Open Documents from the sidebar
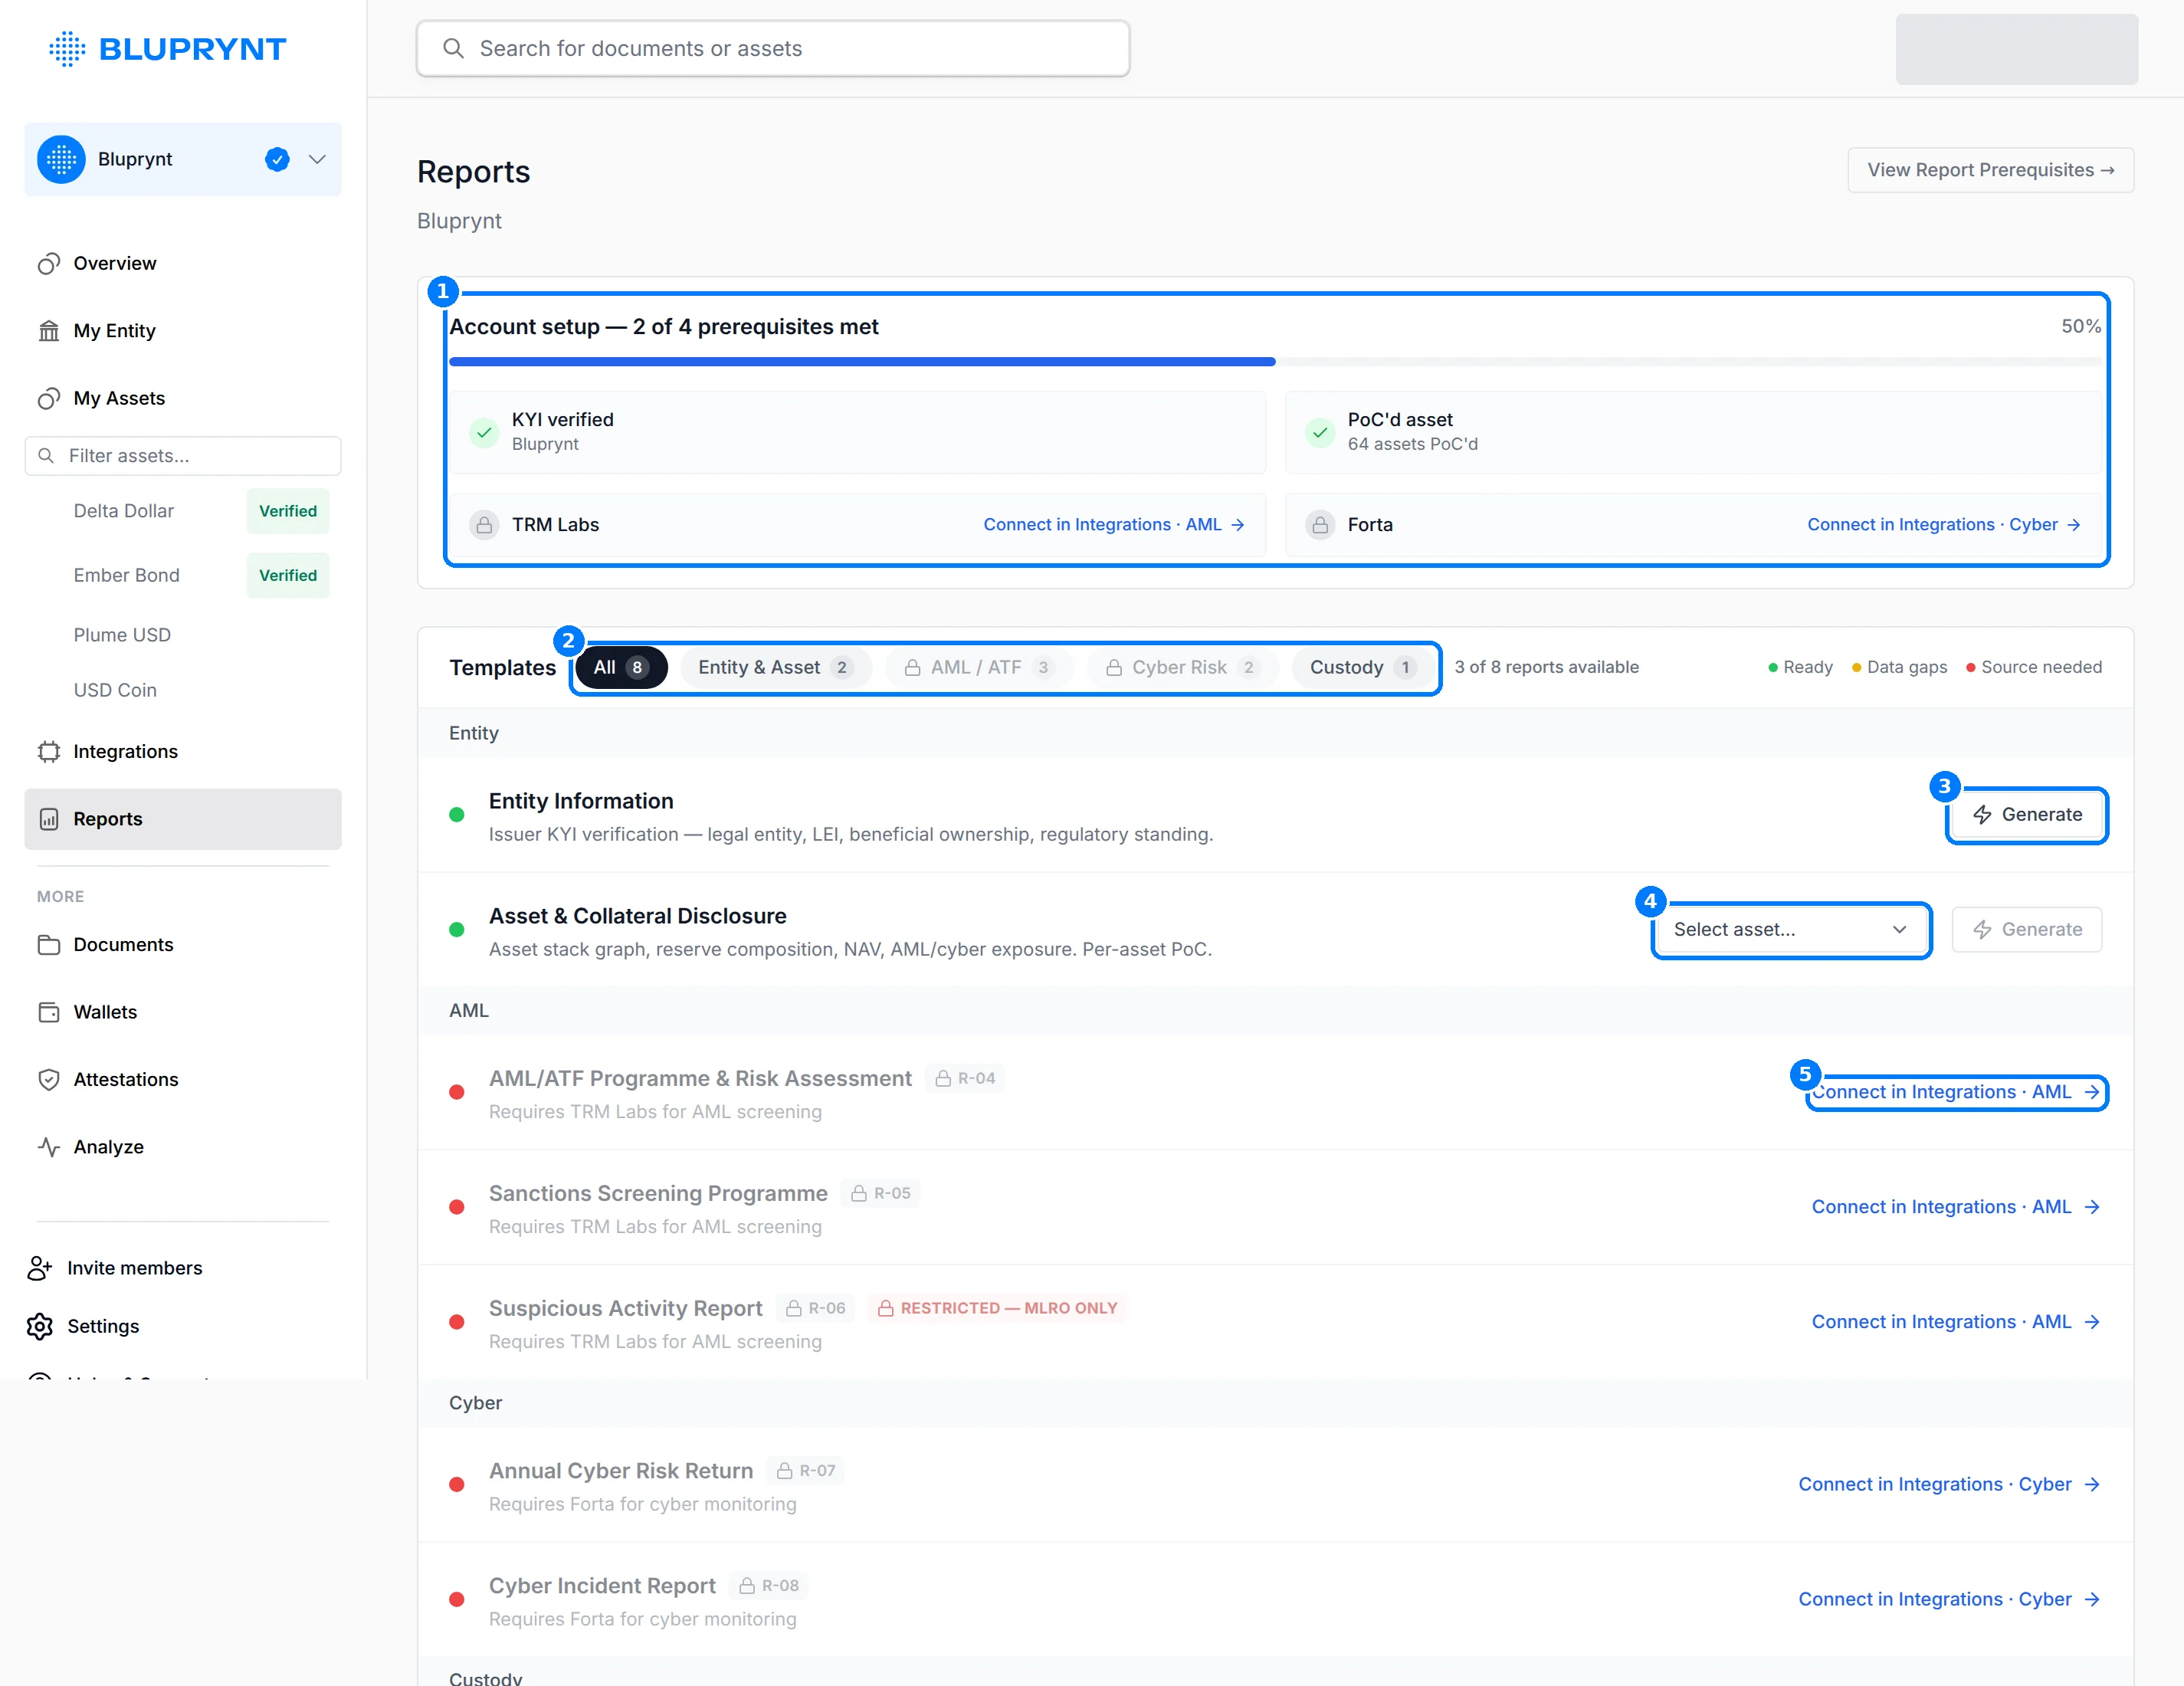This screenshot has width=2184, height=1686. pos(183,945)
